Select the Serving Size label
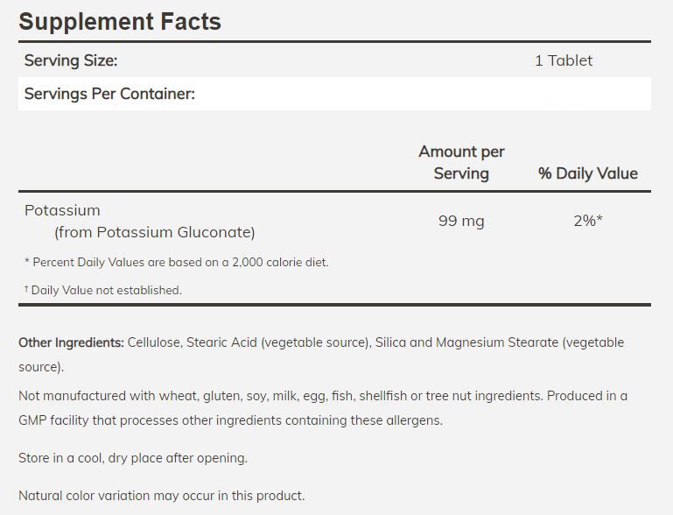This screenshot has height=515, width=673. 71,60
